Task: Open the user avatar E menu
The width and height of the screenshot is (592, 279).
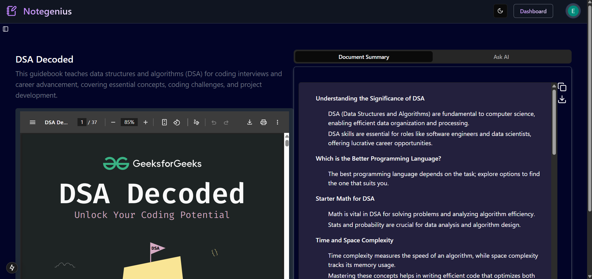Action: tap(573, 11)
